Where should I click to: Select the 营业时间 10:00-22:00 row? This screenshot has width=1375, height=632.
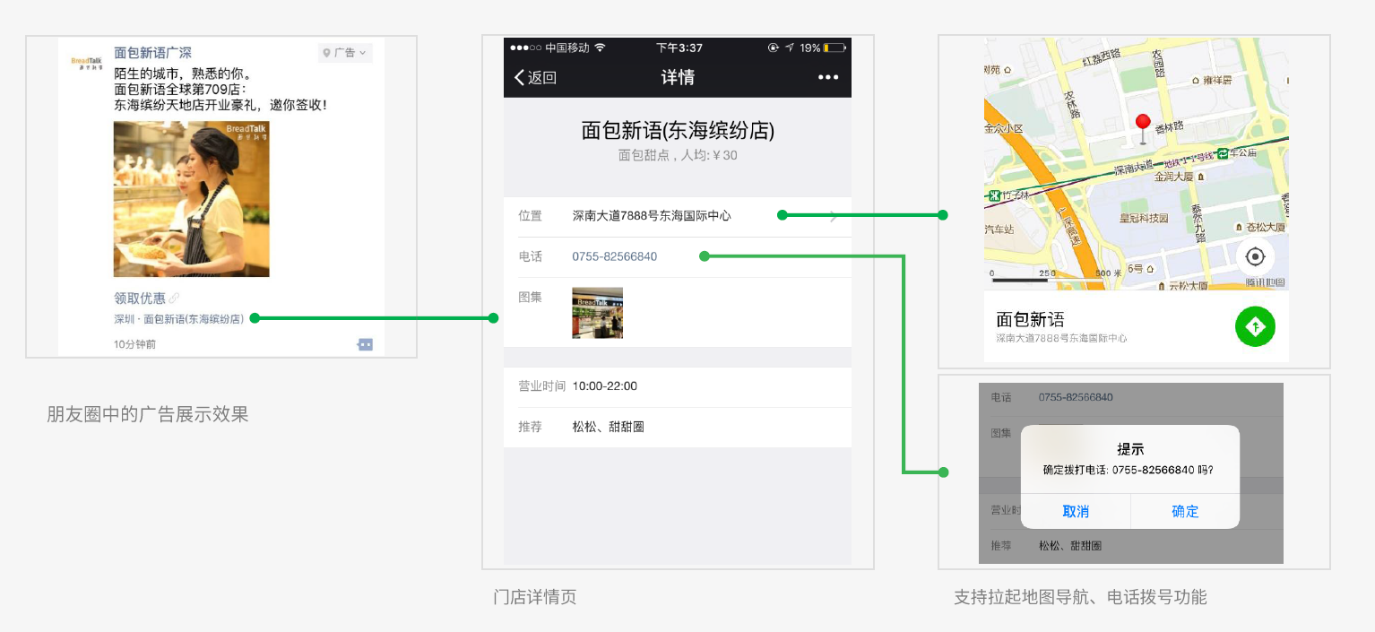(677, 386)
